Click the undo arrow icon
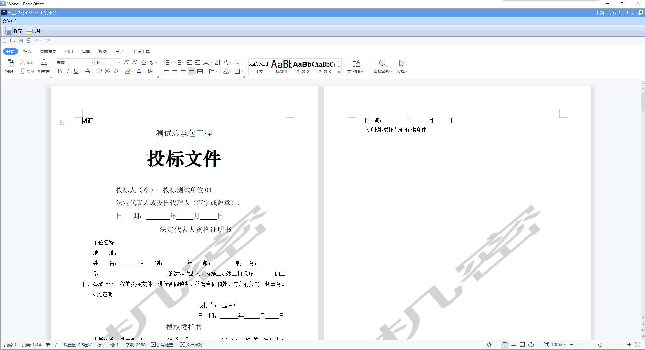 [37, 41]
